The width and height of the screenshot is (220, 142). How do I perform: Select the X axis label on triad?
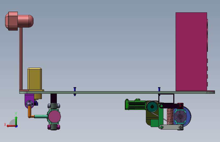coord(5,125)
